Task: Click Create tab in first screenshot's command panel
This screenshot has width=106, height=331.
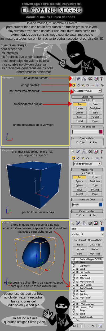Action: [x=73, y=79]
